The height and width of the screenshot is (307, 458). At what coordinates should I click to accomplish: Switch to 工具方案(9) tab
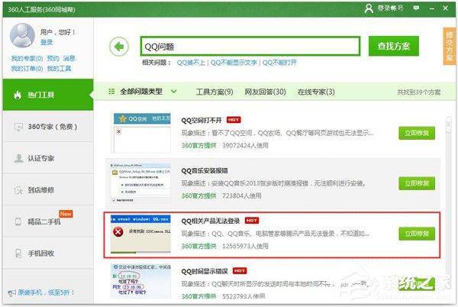[x=214, y=92]
